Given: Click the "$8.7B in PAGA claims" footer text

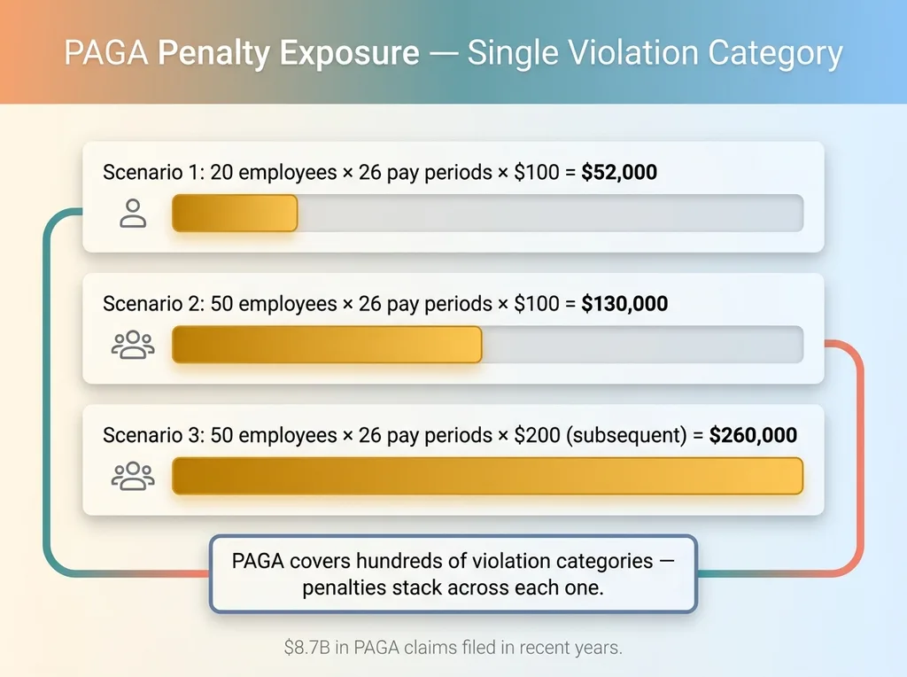Looking at the screenshot, I should [453, 648].
